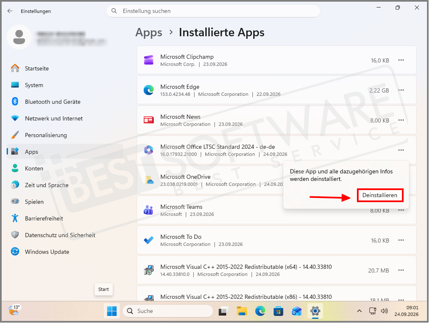Click the volume speaker icon
The height and width of the screenshot is (323, 429).
click(x=384, y=310)
